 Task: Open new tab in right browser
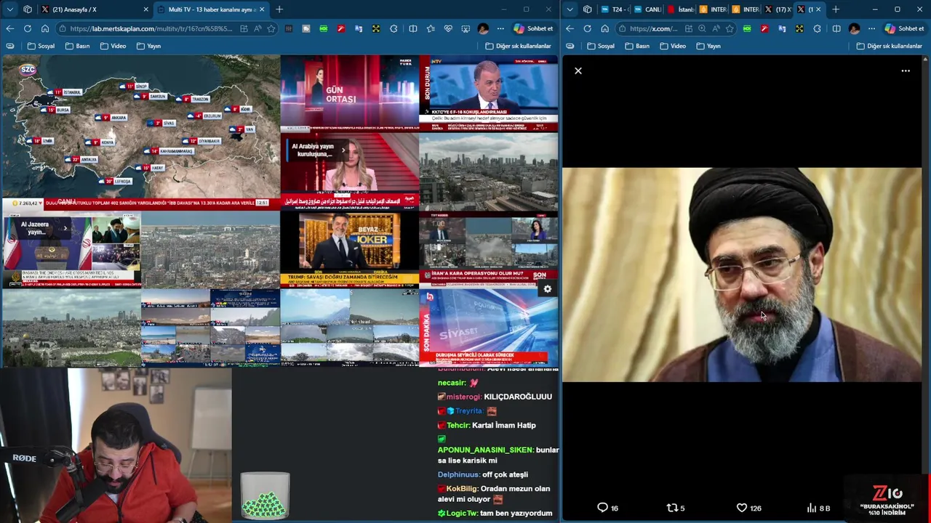pos(836,9)
